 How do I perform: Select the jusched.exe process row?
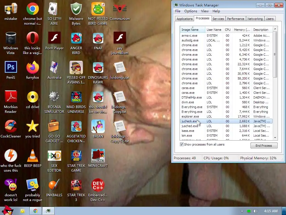(226, 126)
